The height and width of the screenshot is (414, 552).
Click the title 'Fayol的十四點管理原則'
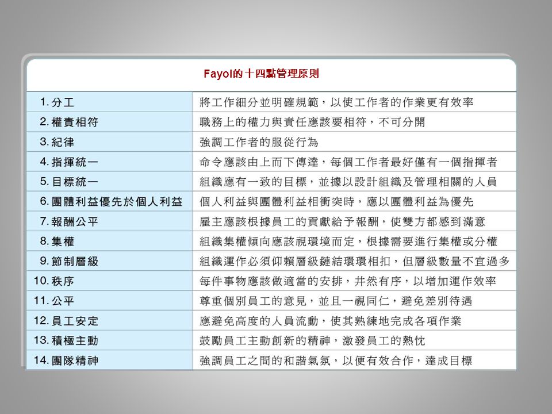coord(261,74)
